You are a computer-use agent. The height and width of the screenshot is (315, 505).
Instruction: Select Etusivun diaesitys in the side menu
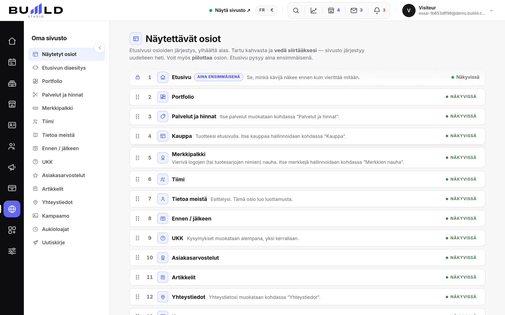click(x=67, y=68)
